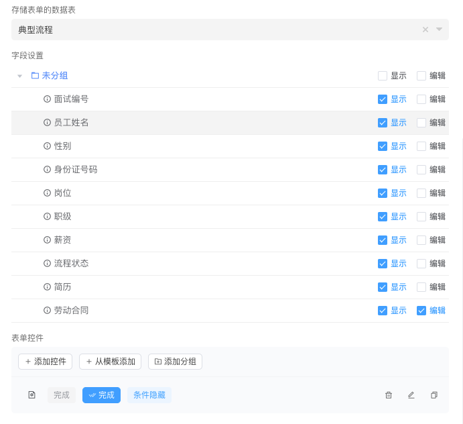The height and width of the screenshot is (424, 463).
Task: Click the folder icon of 未分组
Action: click(35, 76)
